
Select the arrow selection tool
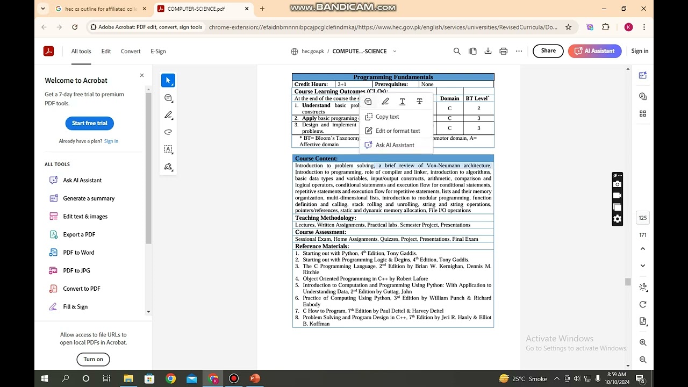pos(168,81)
